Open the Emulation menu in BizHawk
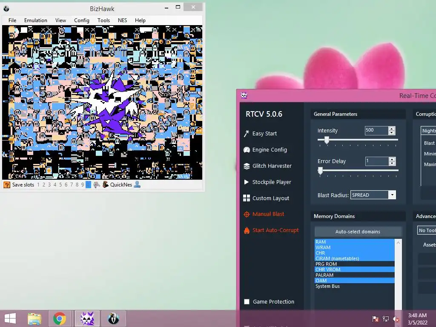The image size is (436, 327). pos(36,20)
